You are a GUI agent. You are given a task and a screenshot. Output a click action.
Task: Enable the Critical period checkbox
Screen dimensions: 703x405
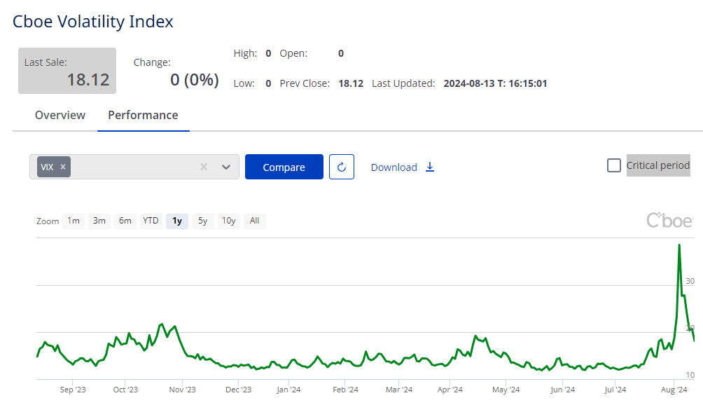614,165
